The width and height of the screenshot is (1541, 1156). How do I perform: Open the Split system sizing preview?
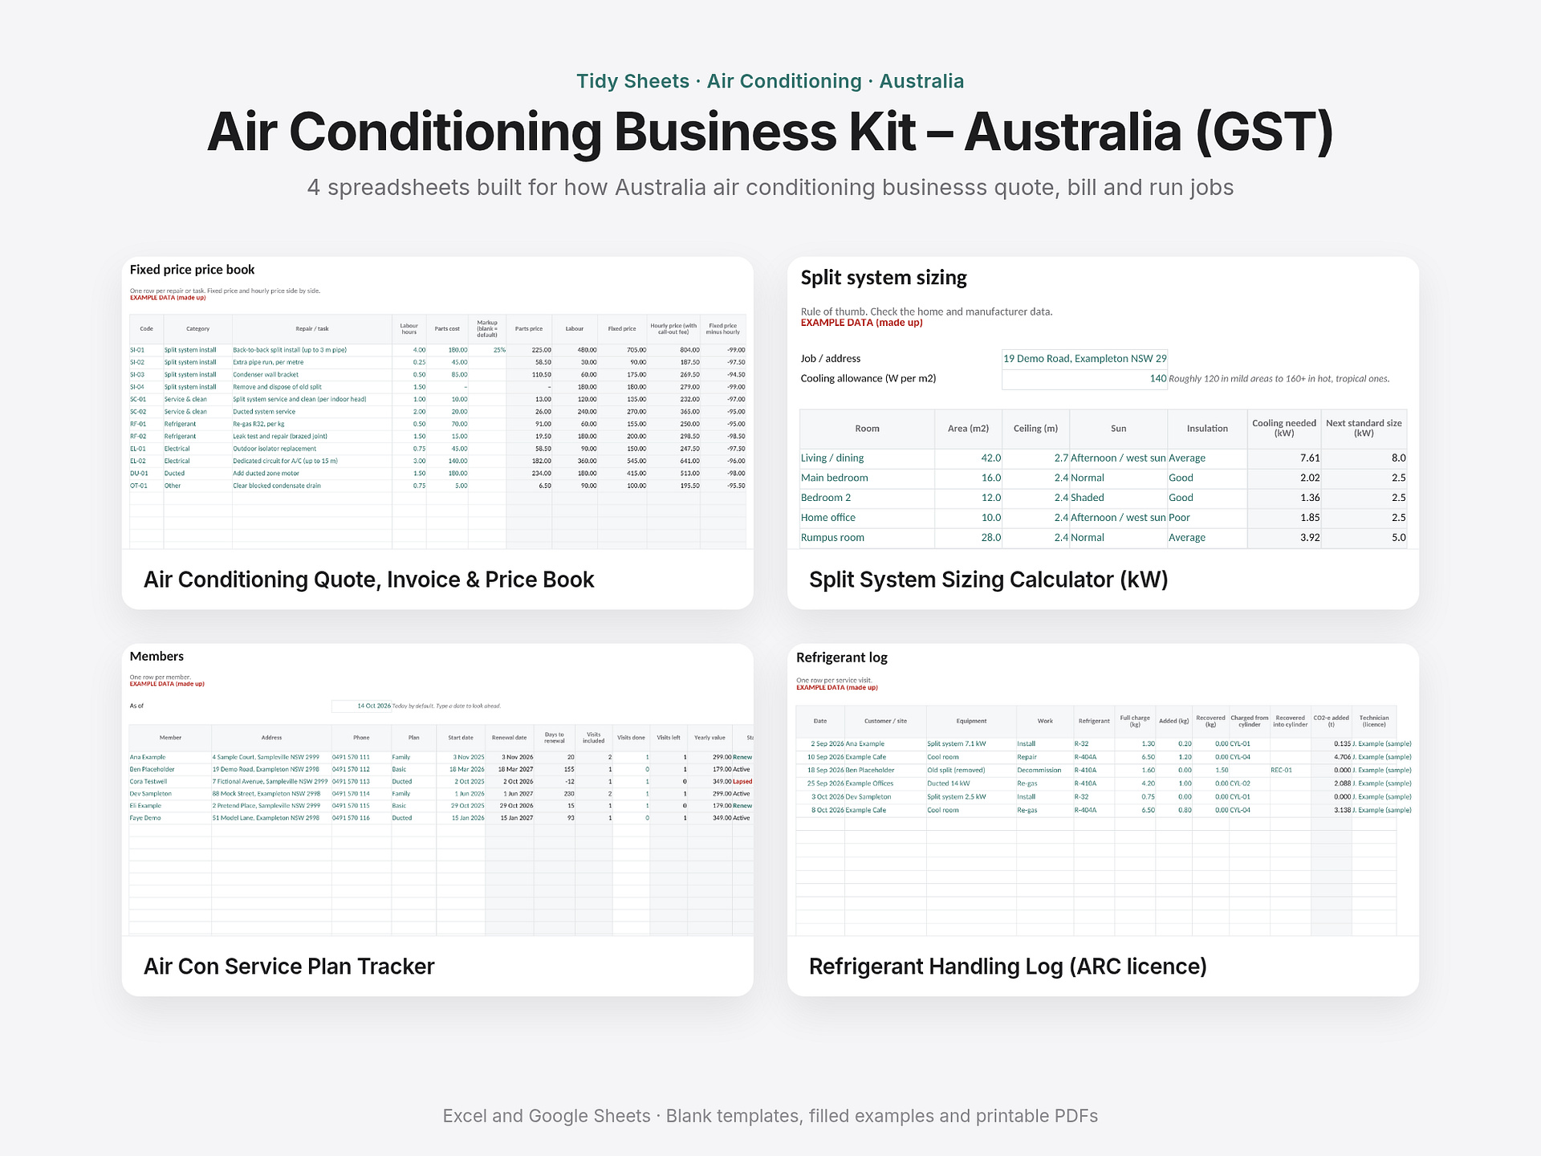coord(1103,403)
